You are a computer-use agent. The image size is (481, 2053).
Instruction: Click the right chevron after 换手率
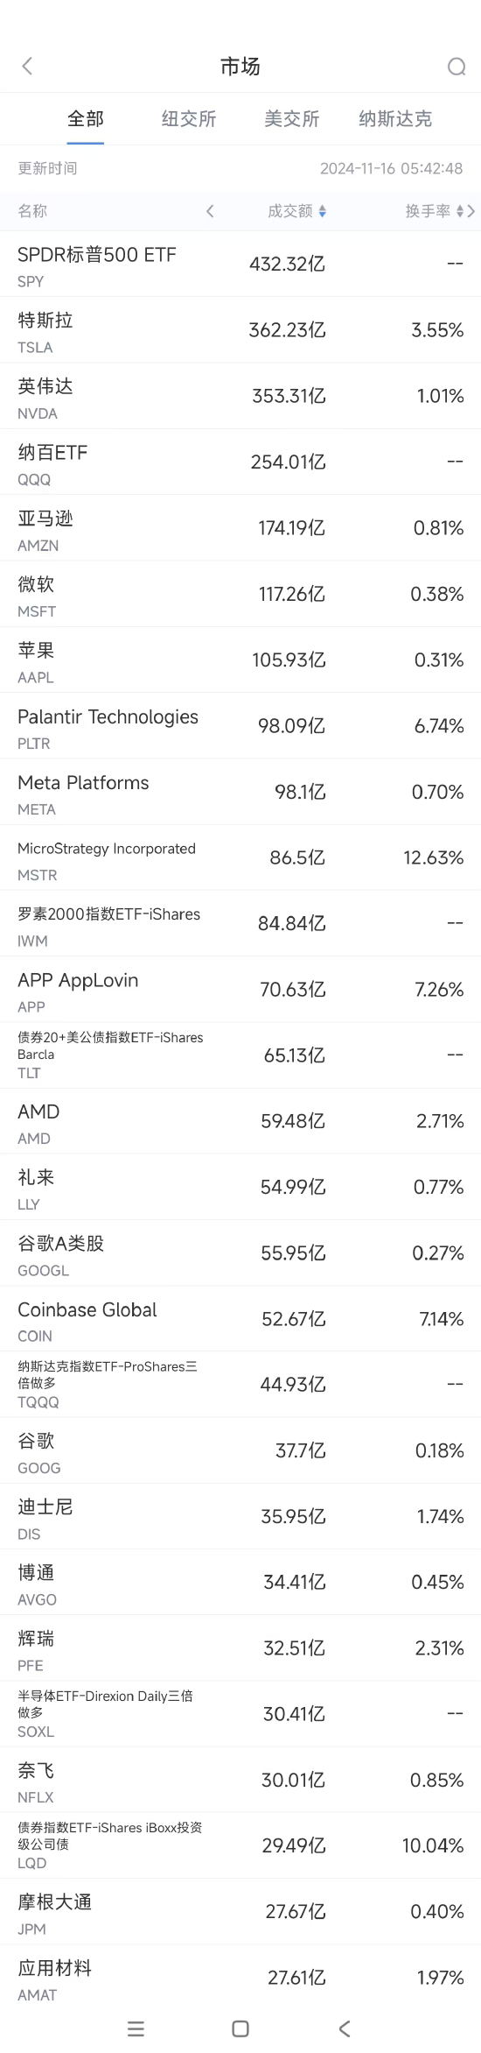pos(471,211)
